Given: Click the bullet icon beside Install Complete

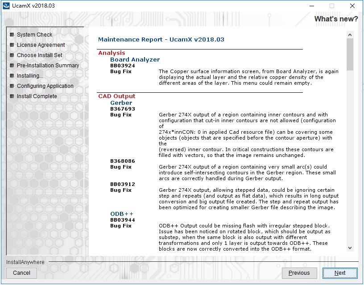Looking at the screenshot, I should 12,96.
